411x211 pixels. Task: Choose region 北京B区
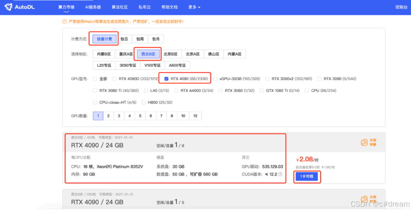tap(170, 54)
